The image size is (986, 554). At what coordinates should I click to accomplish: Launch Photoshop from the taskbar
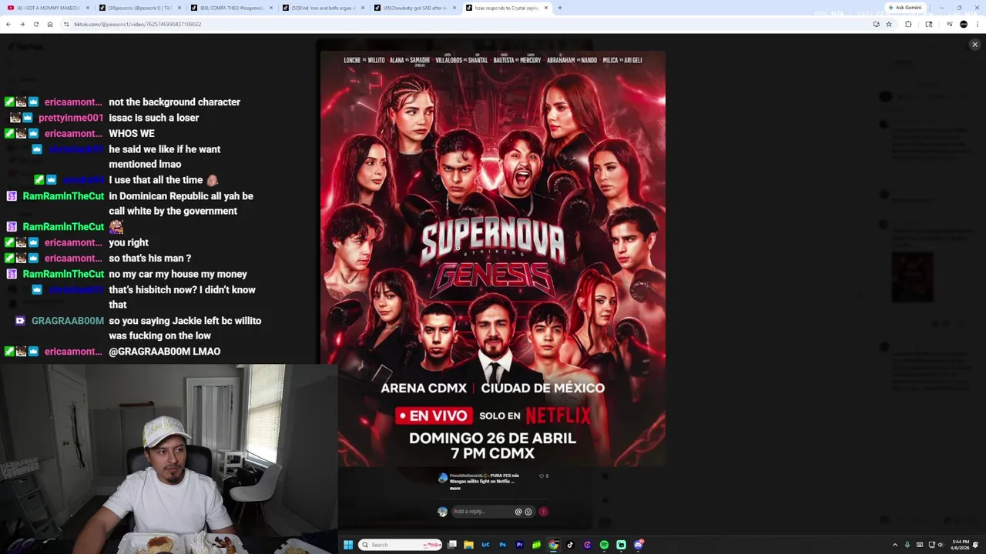[x=502, y=545]
